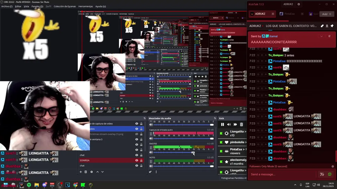The image size is (337, 189).
Task: Hide the highlighted blue source row
Action: (x=137, y=129)
